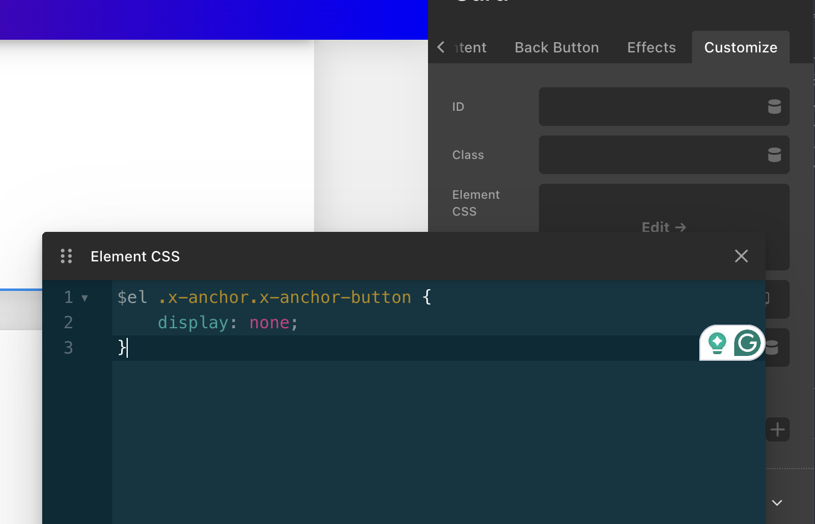Collapse the code fold arrow on line 1
Viewport: 815px width, 524px height.
click(84, 298)
